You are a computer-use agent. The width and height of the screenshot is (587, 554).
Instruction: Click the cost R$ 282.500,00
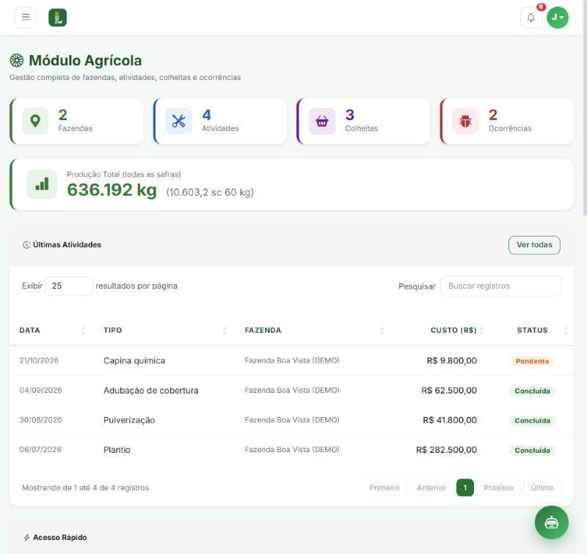point(447,450)
